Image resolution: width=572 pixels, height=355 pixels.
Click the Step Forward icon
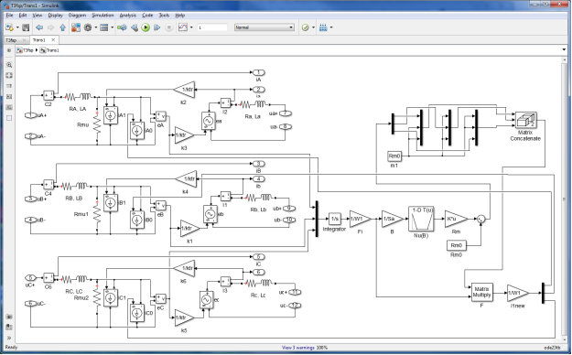[x=157, y=27]
